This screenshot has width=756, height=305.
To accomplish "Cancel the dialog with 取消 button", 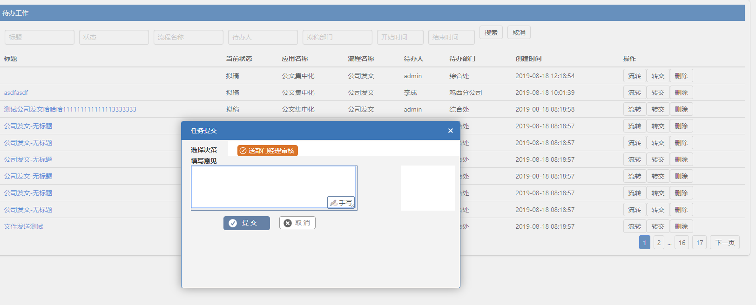I will pos(297,223).
